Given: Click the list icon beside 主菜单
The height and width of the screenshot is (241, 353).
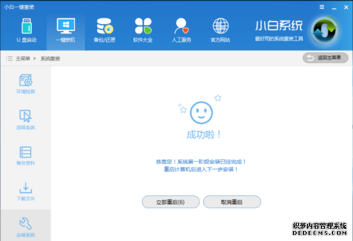Looking at the screenshot, I should 9,59.
